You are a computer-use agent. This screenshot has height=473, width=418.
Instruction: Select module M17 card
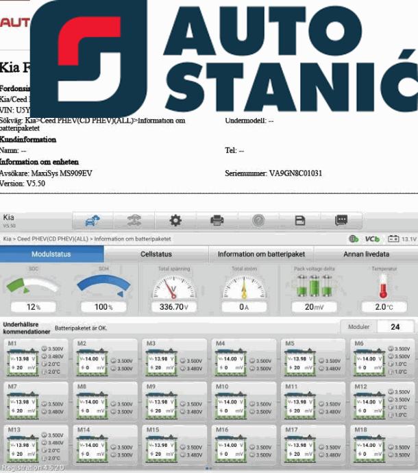(x=313, y=445)
